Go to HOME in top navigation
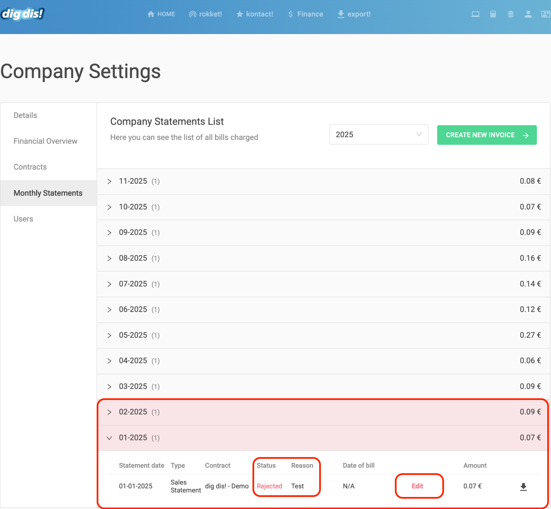Viewport: 551px width, 509px height. tap(161, 14)
